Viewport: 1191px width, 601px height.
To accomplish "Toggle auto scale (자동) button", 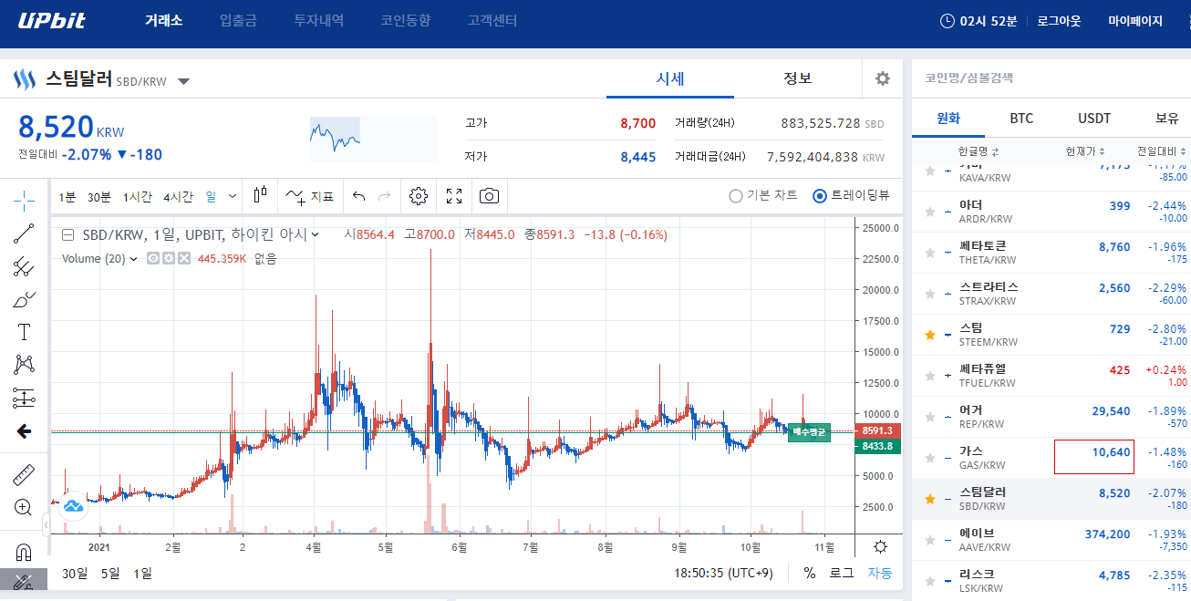I will click(879, 573).
